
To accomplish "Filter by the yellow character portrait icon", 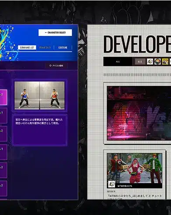I will point(165,62).
